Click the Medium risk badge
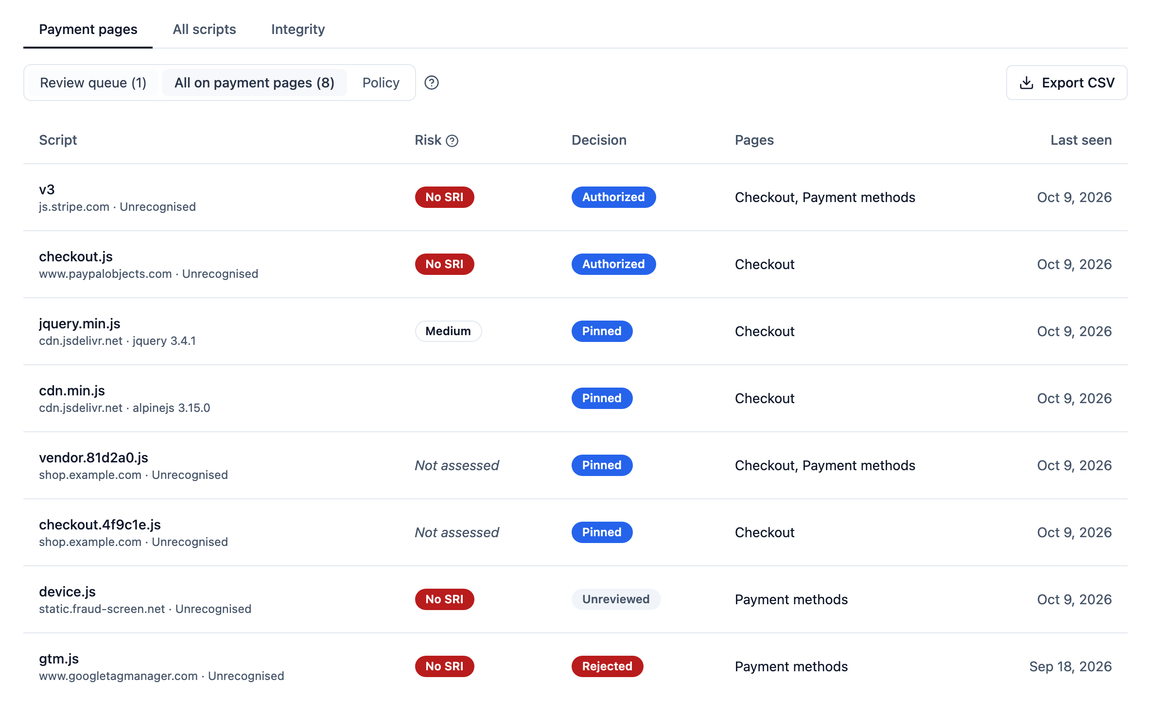The image size is (1151, 714). 448,331
